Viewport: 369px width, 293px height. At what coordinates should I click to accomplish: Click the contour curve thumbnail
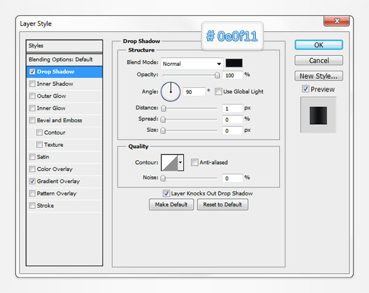click(x=169, y=163)
